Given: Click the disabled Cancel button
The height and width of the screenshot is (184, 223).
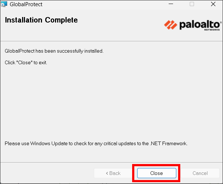Looking at the screenshot, I should (200, 173).
